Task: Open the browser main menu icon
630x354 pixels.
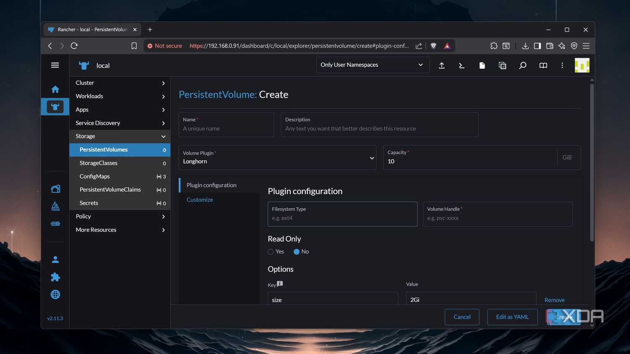Action: click(x=586, y=46)
